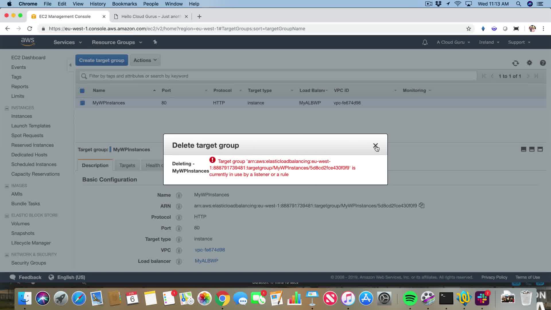This screenshot has height=310, width=551.
Task: Open the MyALBWP load balancer link
Action: point(206,261)
